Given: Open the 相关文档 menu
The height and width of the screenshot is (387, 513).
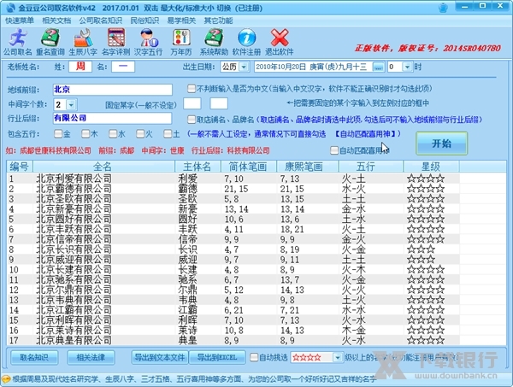Looking at the screenshot, I should [x=56, y=21].
